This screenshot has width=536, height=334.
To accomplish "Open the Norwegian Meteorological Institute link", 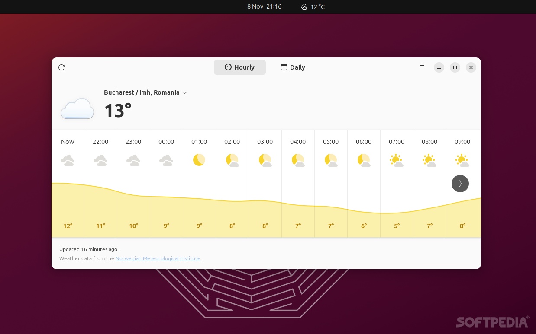I will pos(158,258).
